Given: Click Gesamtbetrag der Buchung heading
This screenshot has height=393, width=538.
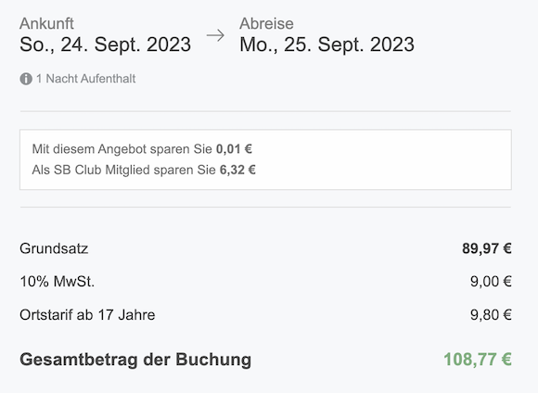Looking at the screenshot, I should point(135,360).
